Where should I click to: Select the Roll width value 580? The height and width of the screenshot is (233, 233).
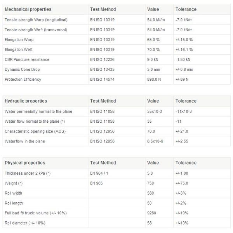(150, 193)
